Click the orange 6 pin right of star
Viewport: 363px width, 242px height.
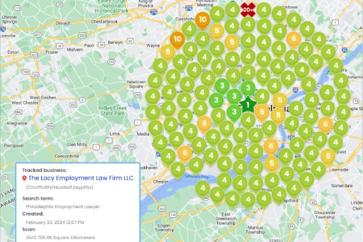coord(262,113)
